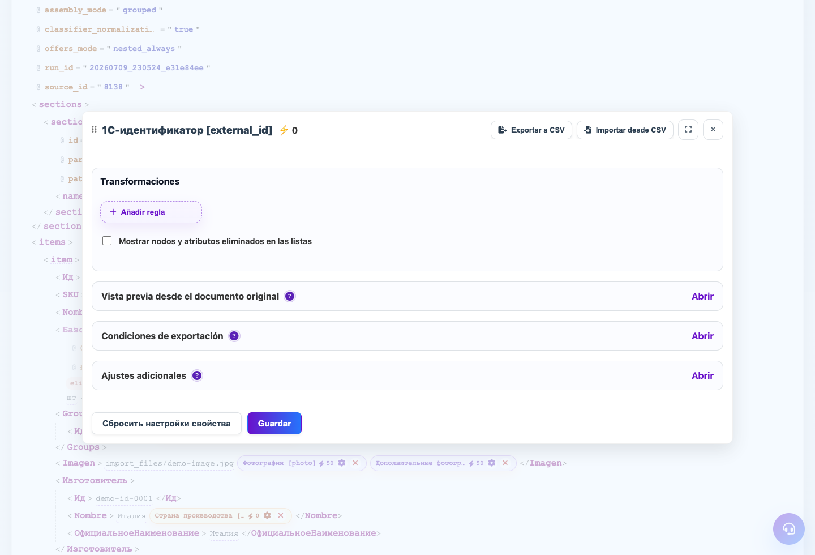Click the opening Imagen tag in tree
This screenshot has height=555, width=815.
(x=79, y=463)
